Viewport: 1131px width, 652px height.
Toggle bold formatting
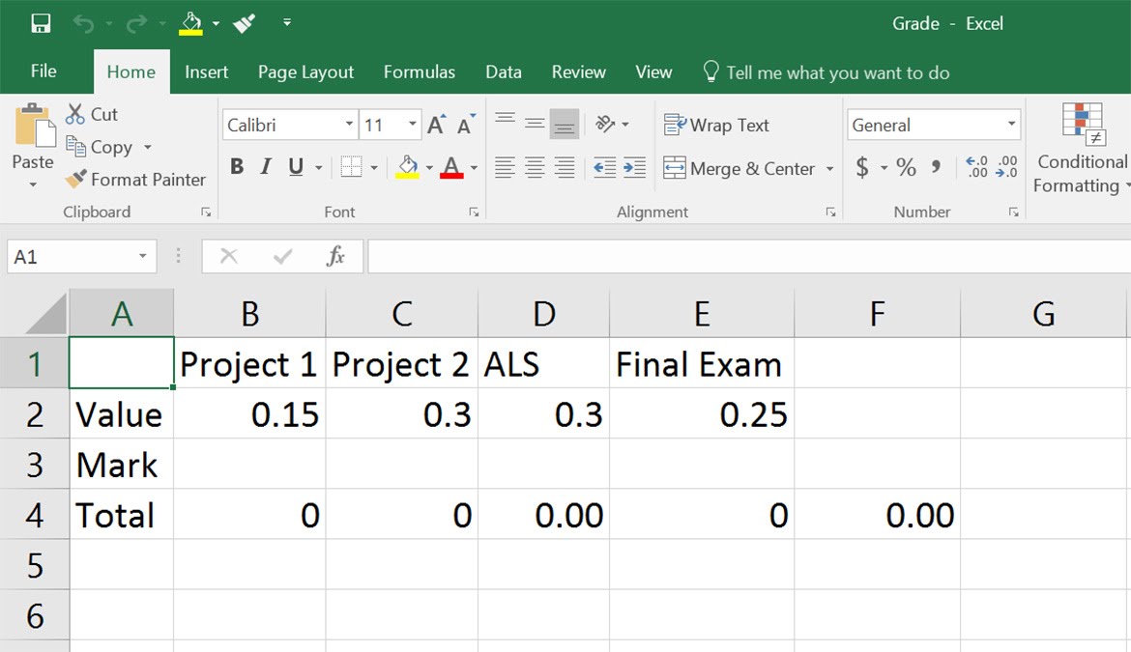pos(237,167)
